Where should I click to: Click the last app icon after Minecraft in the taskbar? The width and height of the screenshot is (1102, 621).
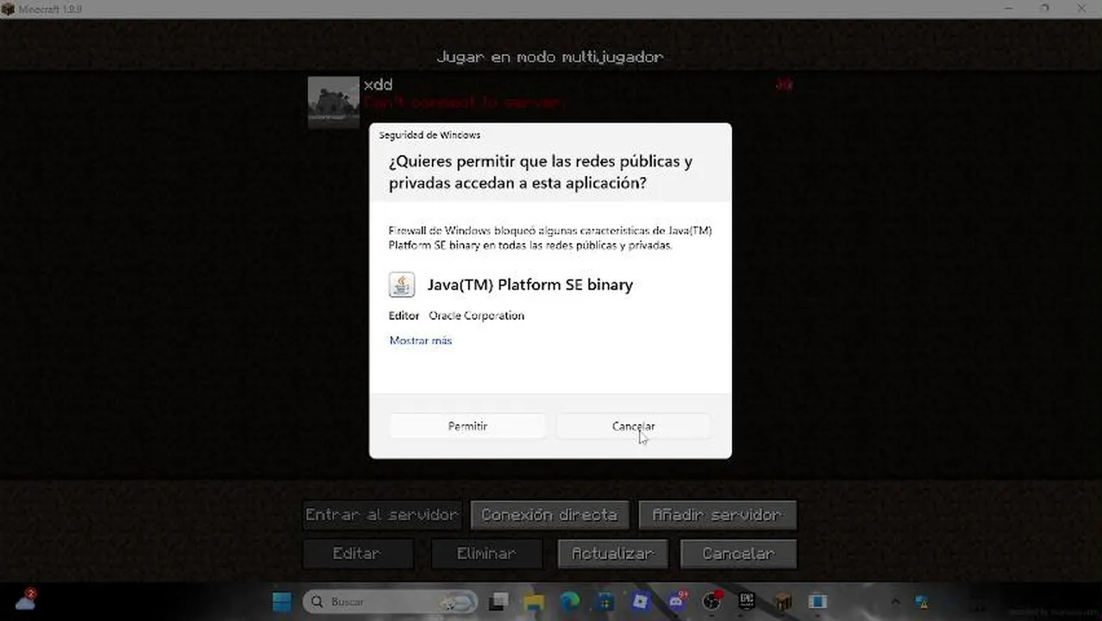pyautogui.click(x=818, y=601)
